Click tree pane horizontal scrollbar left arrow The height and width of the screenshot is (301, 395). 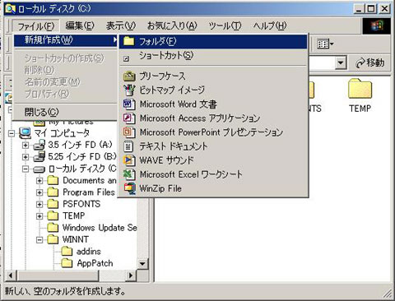click(11, 276)
